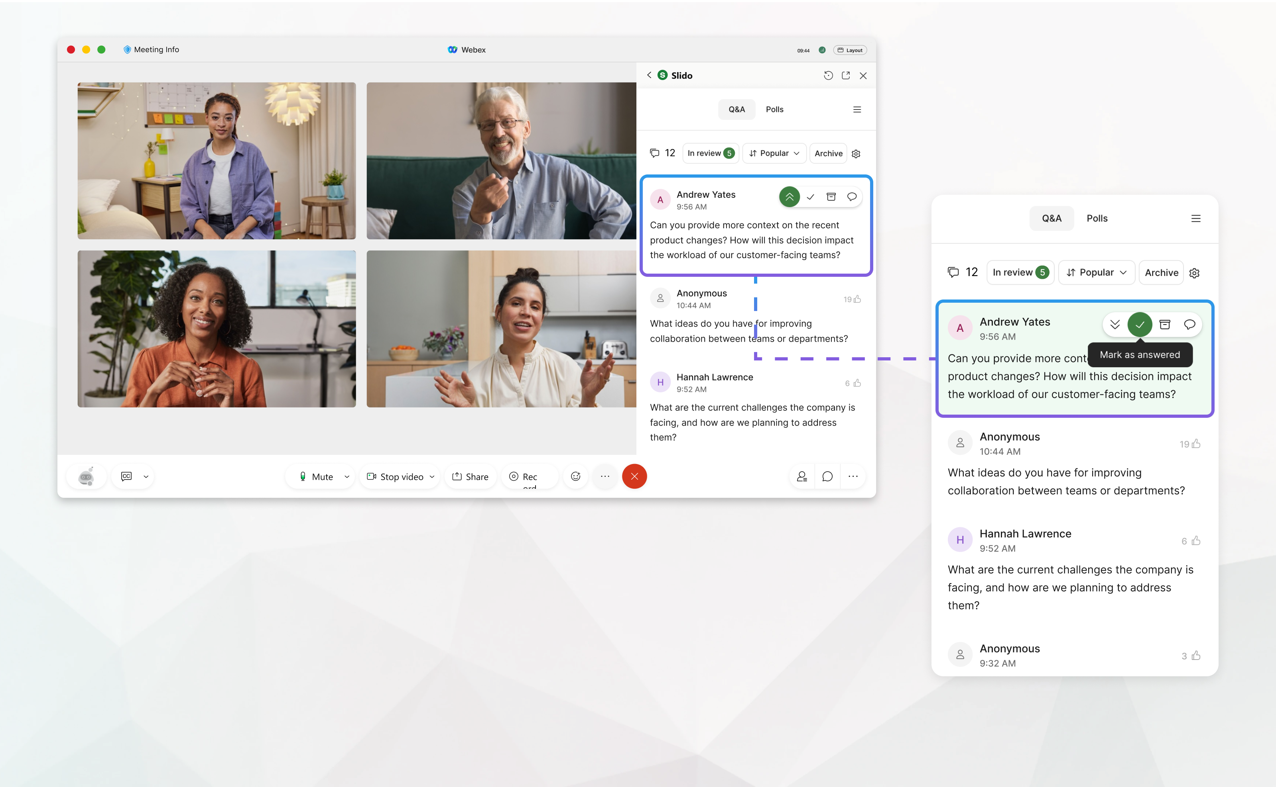Image resolution: width=1276 pixels, height=787 pixels.
Task: Open the Webex Assistant robot icon
Action: point(87,476)
